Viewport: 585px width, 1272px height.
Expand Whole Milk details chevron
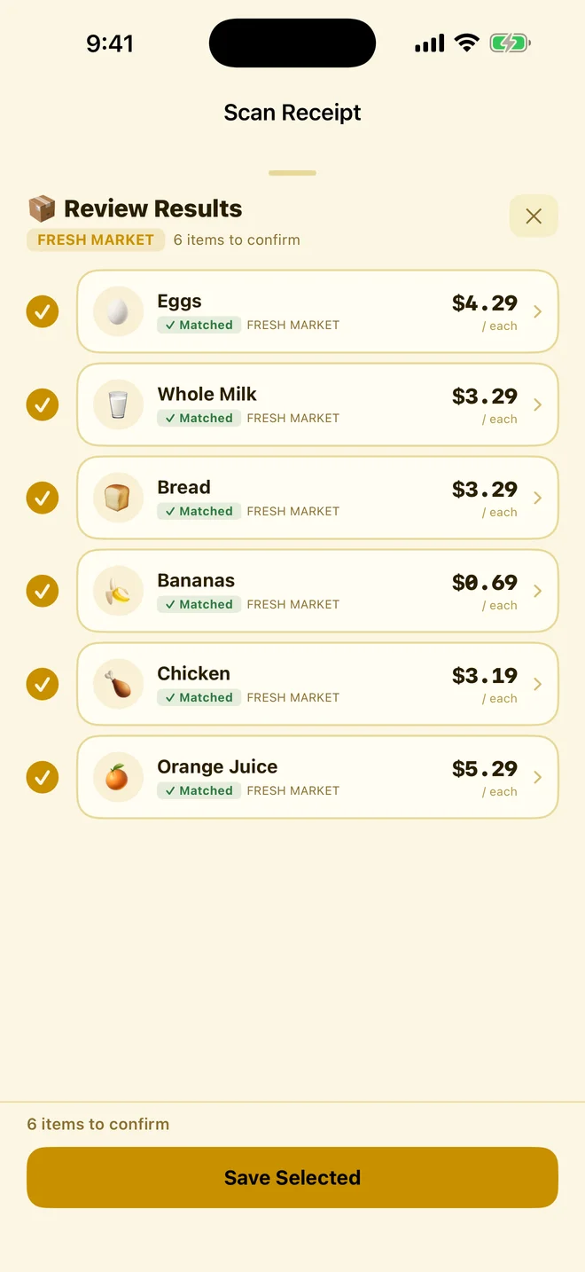point(537,404)
